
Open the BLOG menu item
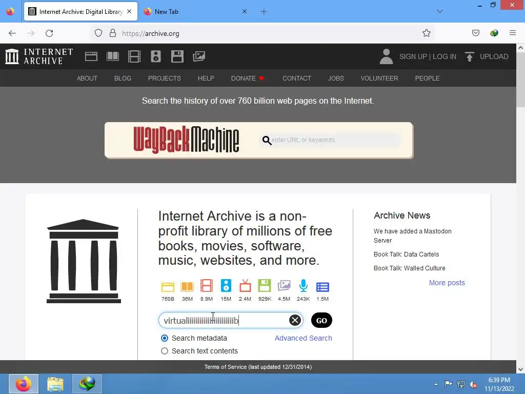tap(123, 78)
